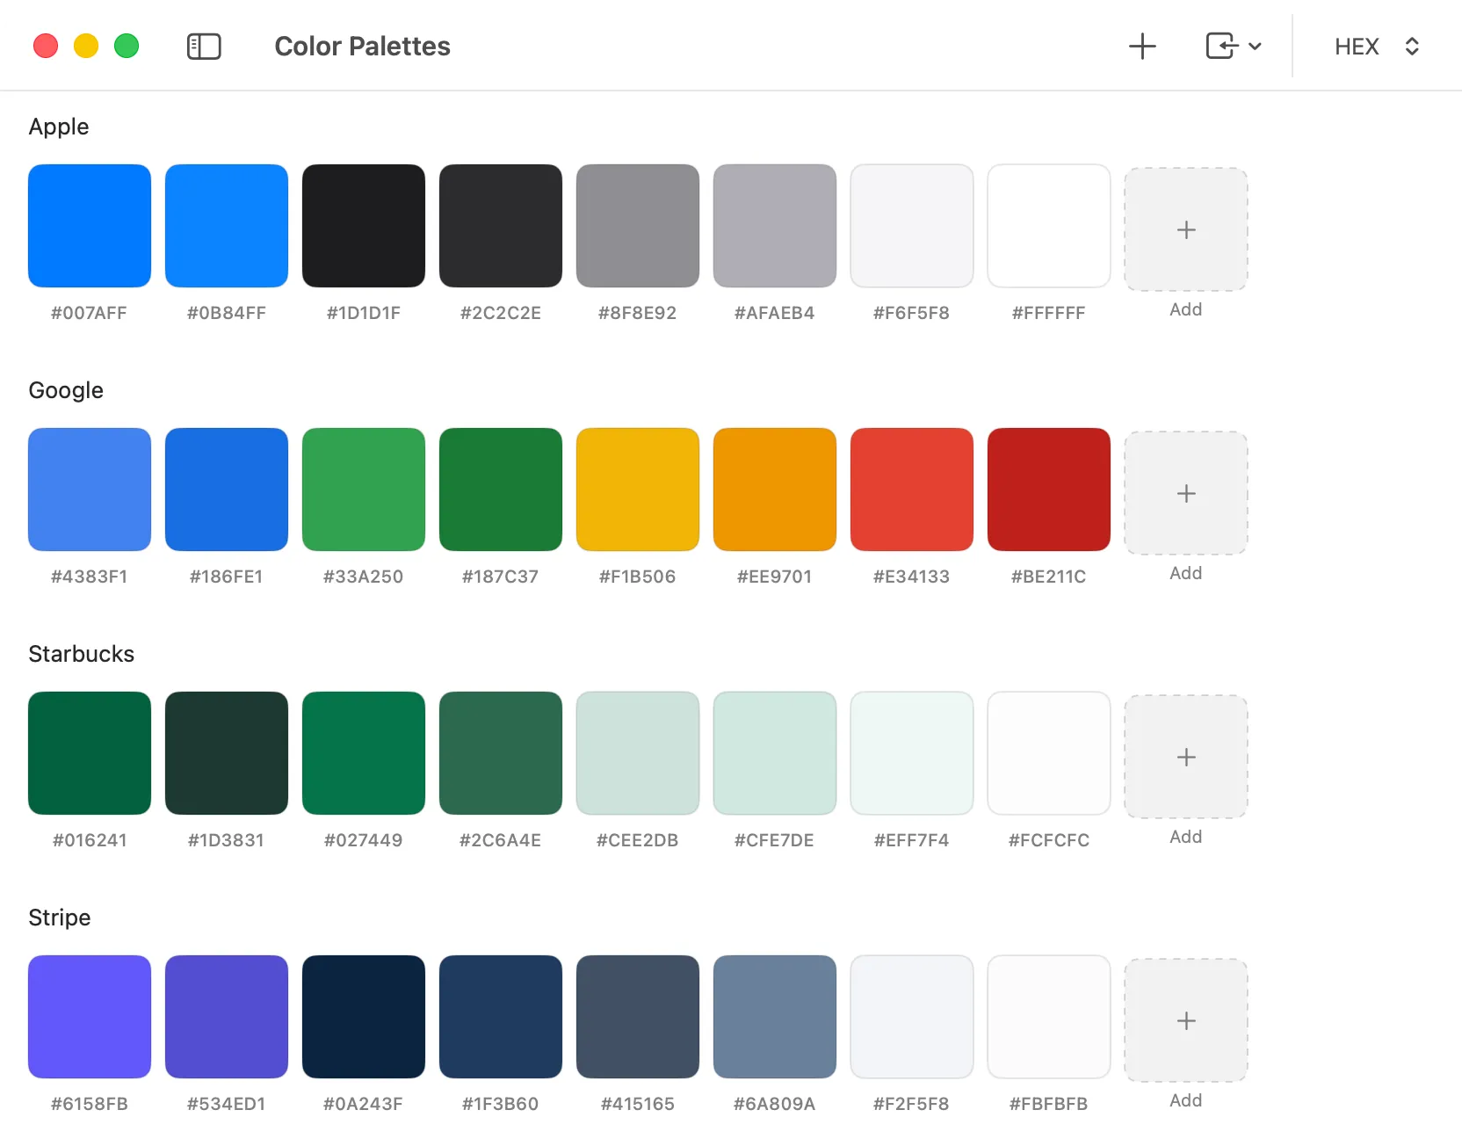Choose the Starbucks green #016241 swatch

(x=90, y=753)
